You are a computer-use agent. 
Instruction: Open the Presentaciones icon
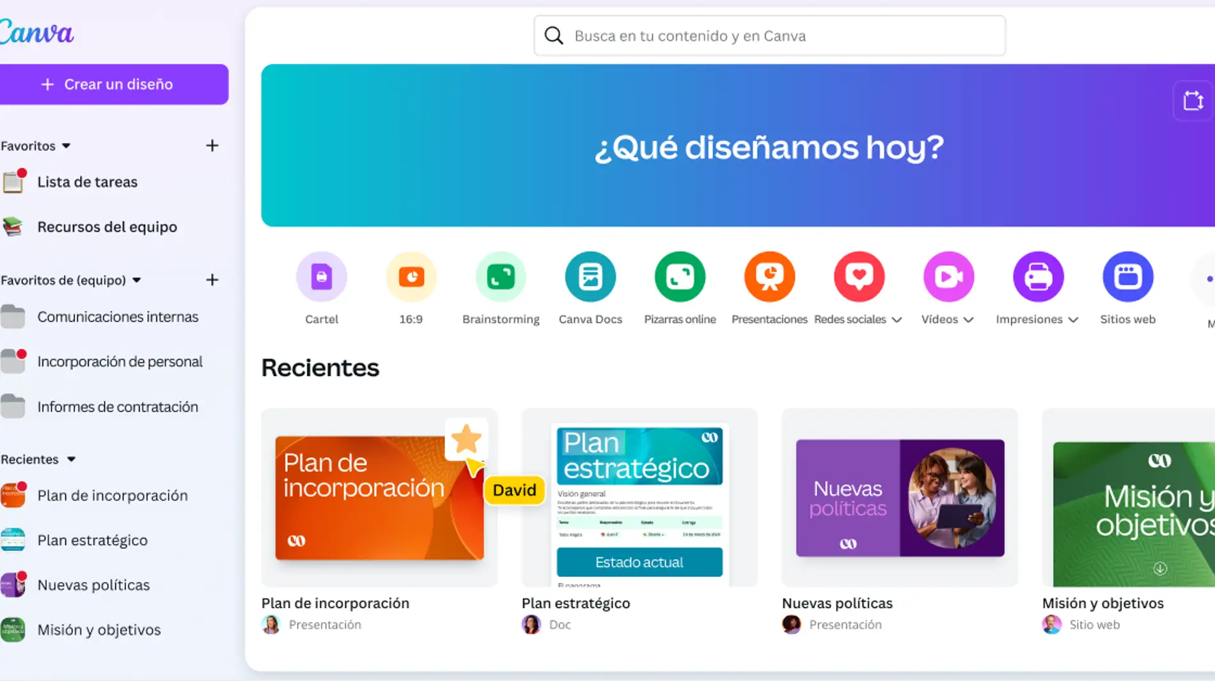click(769, 276)
